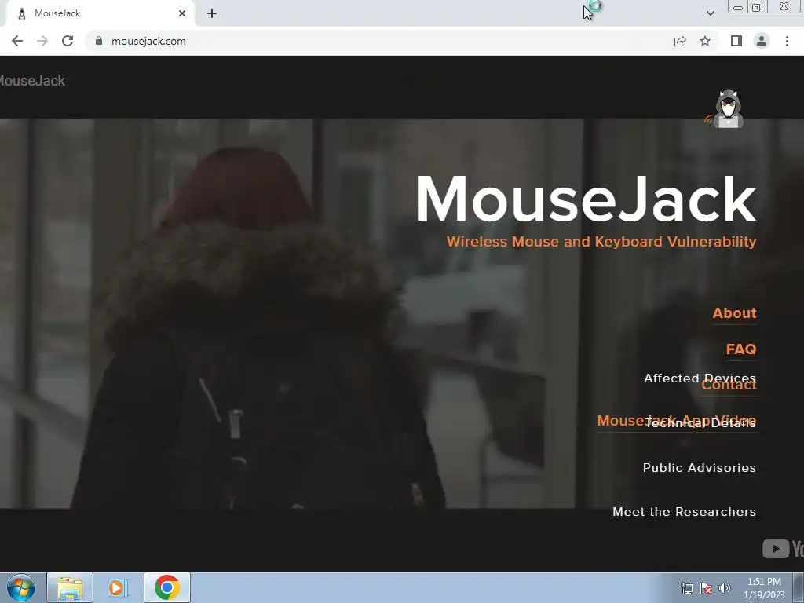Bookmark this tab with star

[705, 41]
